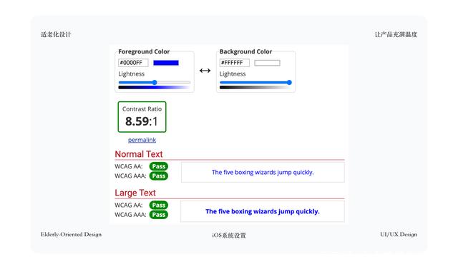Click Normal Text WCAG AA Pass badge
Viewport: 458px width, 269px height.
tap(159, 166)
